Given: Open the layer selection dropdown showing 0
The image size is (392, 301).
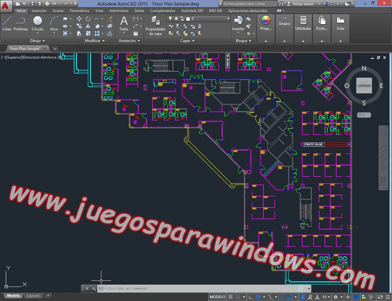Looking at the screenshot, I should [198, 19].
